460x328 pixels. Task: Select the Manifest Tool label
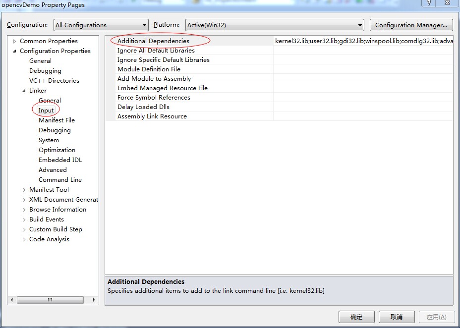click(49, 190)
